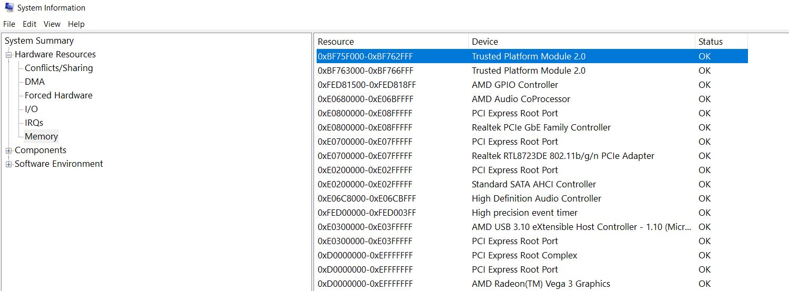Select the DMA tree item

click(35, 82)
